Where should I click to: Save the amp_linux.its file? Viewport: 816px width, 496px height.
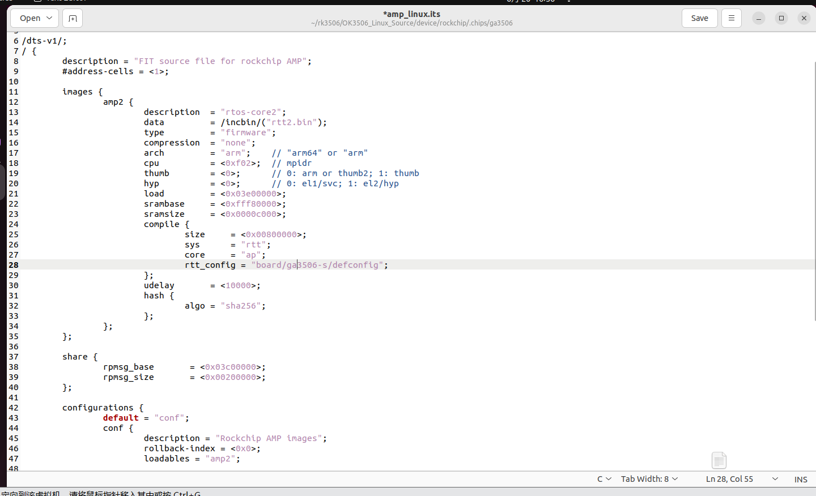tap(699, 18)
